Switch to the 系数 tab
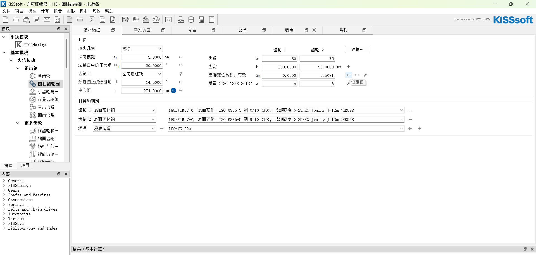This screenshot has width=536, height=255. tap(343, 30)
